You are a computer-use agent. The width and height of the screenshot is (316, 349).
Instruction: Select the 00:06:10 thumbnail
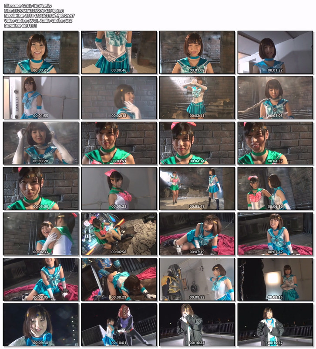tap(275, 188)
